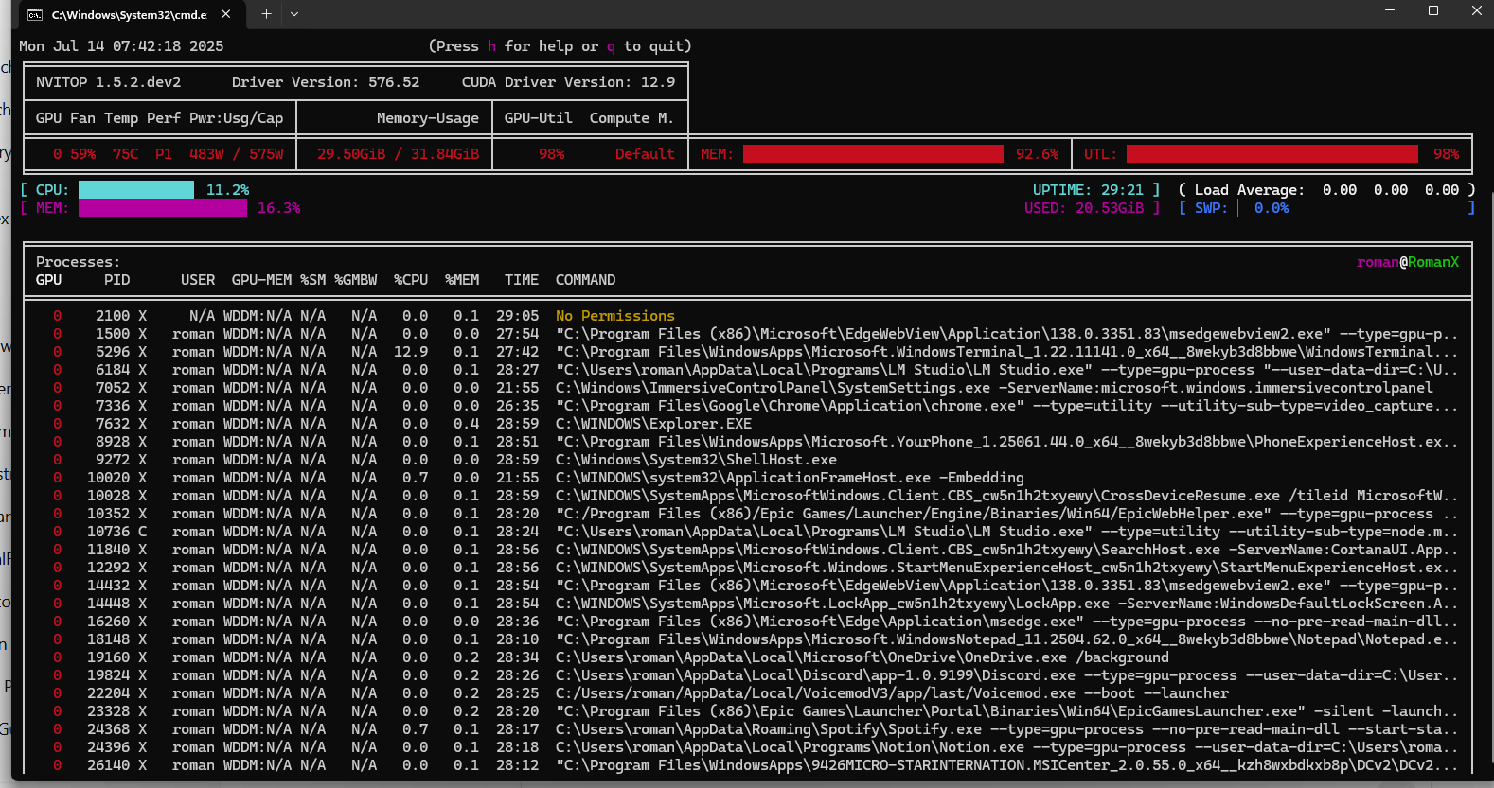Close the cmd.exe terminal tab
1494x788 pixels.
pyautogui.click(x=226, y=14)
